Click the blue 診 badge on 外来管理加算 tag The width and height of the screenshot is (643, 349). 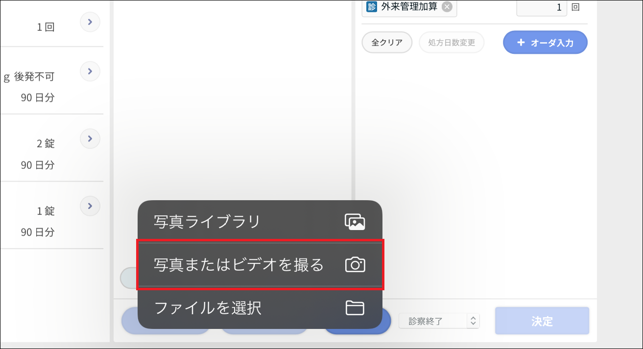point(371,7)
